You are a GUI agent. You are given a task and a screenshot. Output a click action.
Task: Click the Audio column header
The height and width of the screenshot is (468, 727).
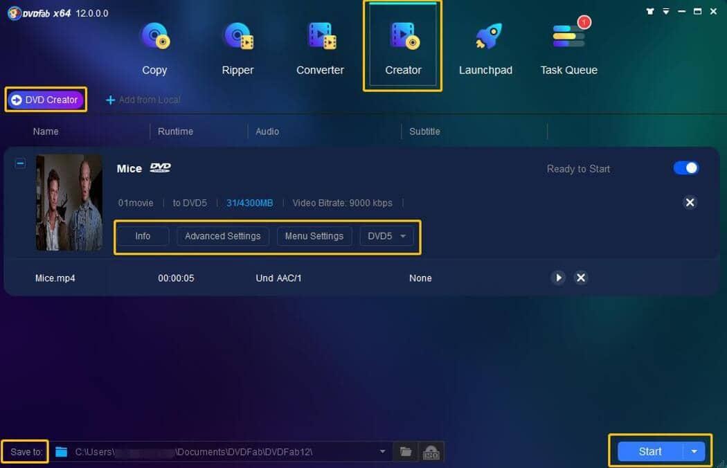coord(267,132)
